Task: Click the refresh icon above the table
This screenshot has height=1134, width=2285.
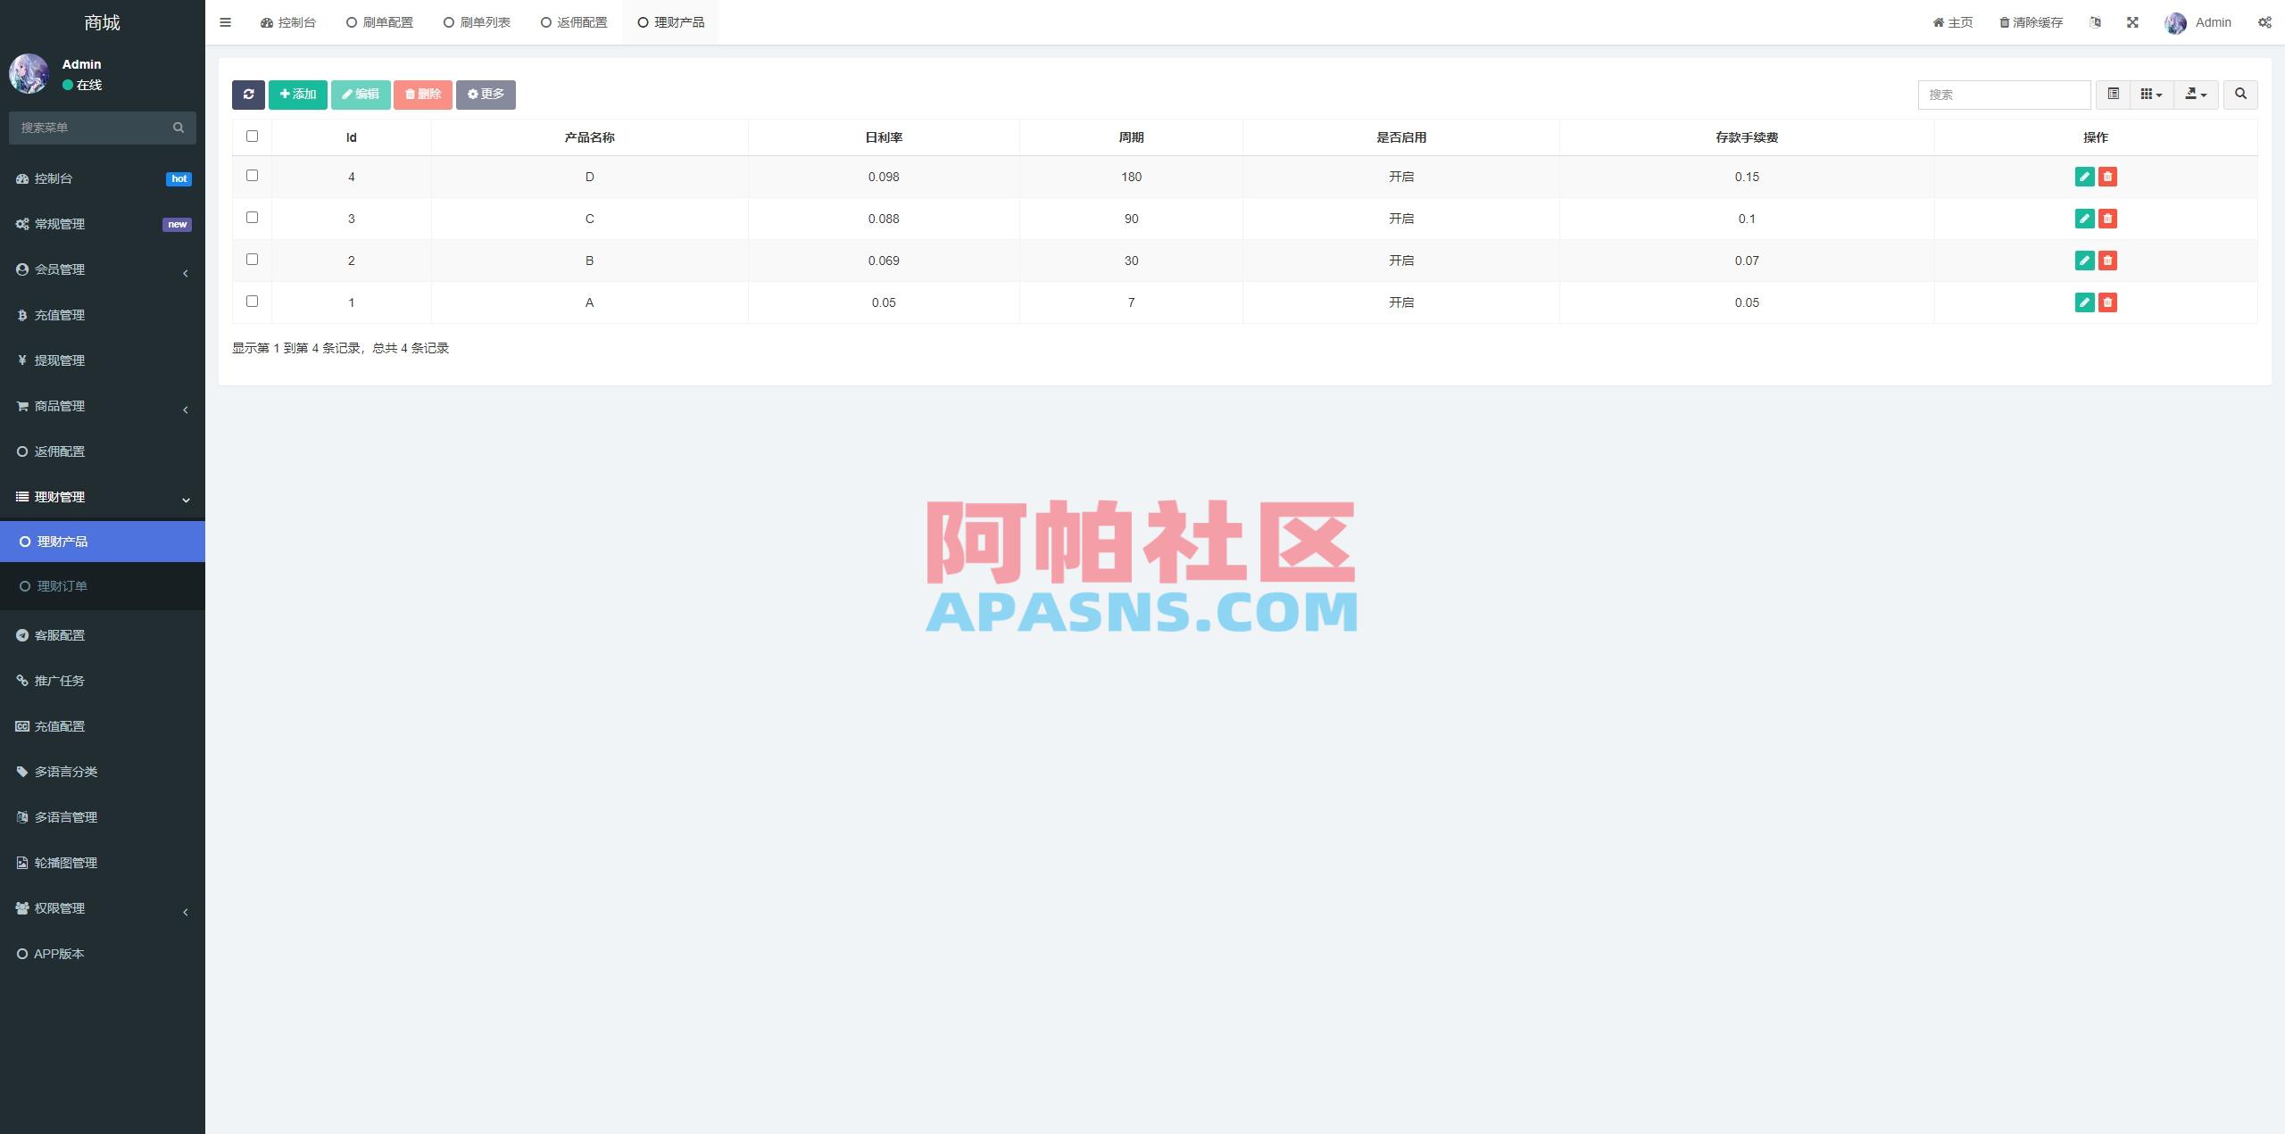Action: click(248, 95)
